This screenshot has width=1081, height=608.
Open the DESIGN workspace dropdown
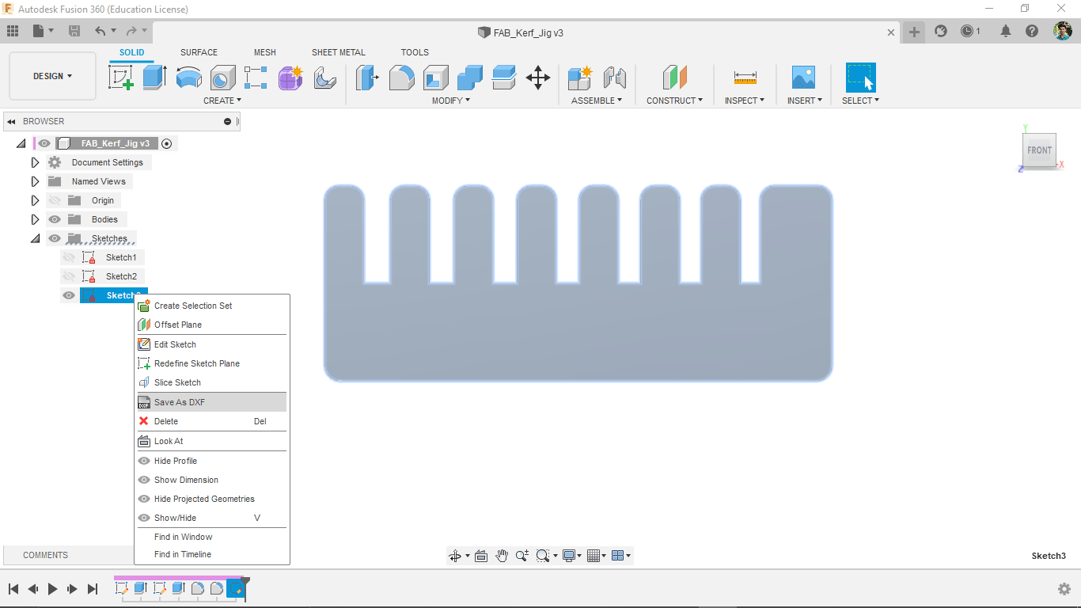(x=52, y=76)
